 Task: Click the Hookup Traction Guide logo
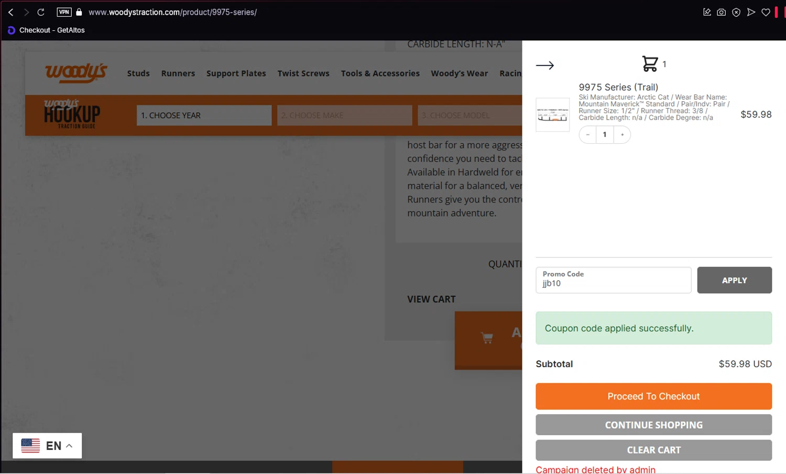(72, 114)
